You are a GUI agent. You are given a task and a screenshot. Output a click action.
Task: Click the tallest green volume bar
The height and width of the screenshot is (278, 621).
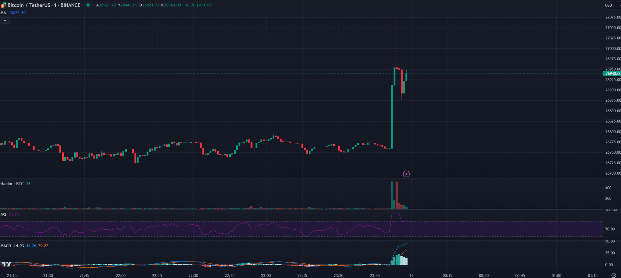392,195
